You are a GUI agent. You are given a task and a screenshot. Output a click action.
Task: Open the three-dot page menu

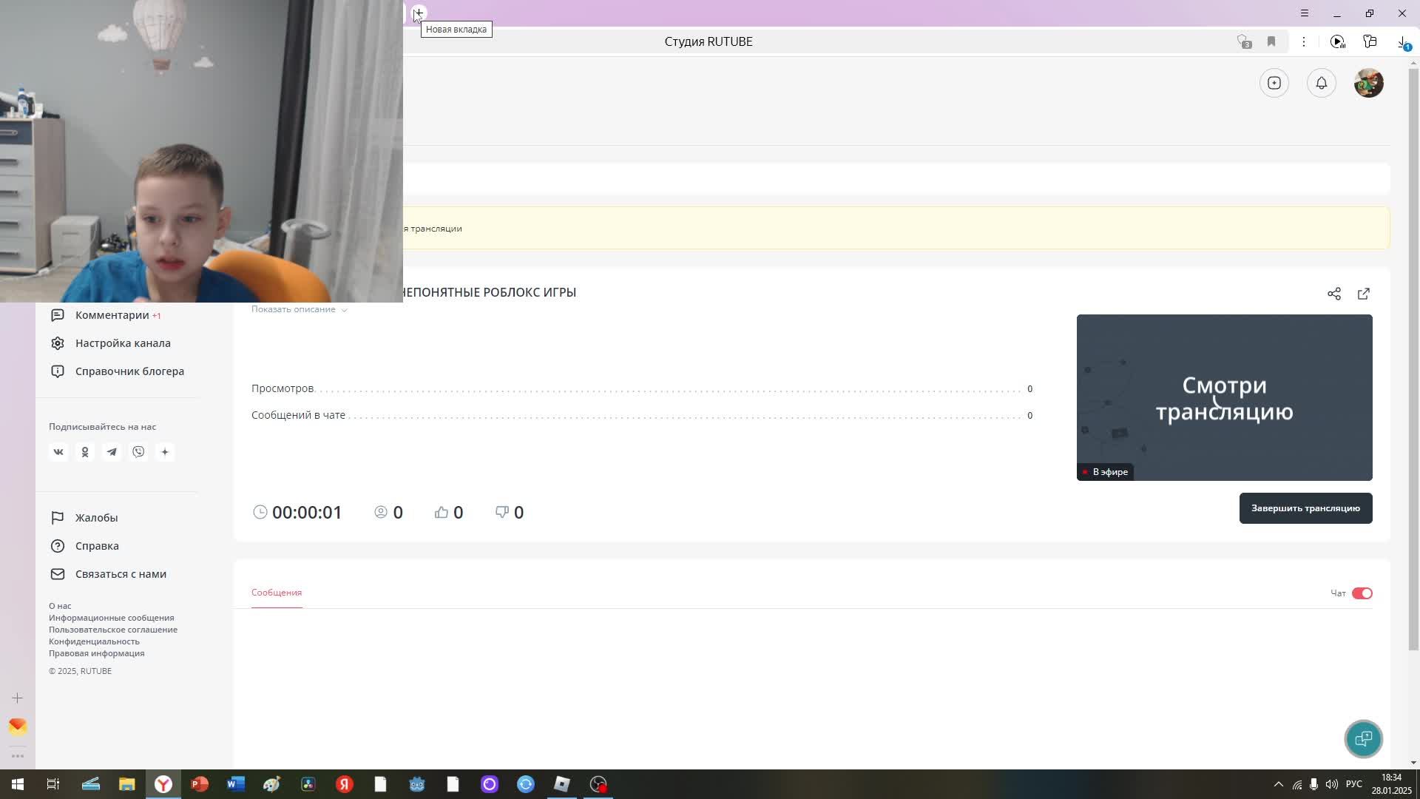[1304, 41]
